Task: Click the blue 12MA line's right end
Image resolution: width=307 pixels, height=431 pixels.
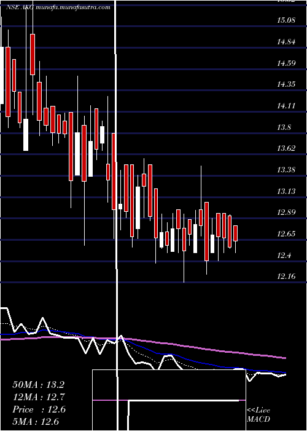Action: point(285,373)
